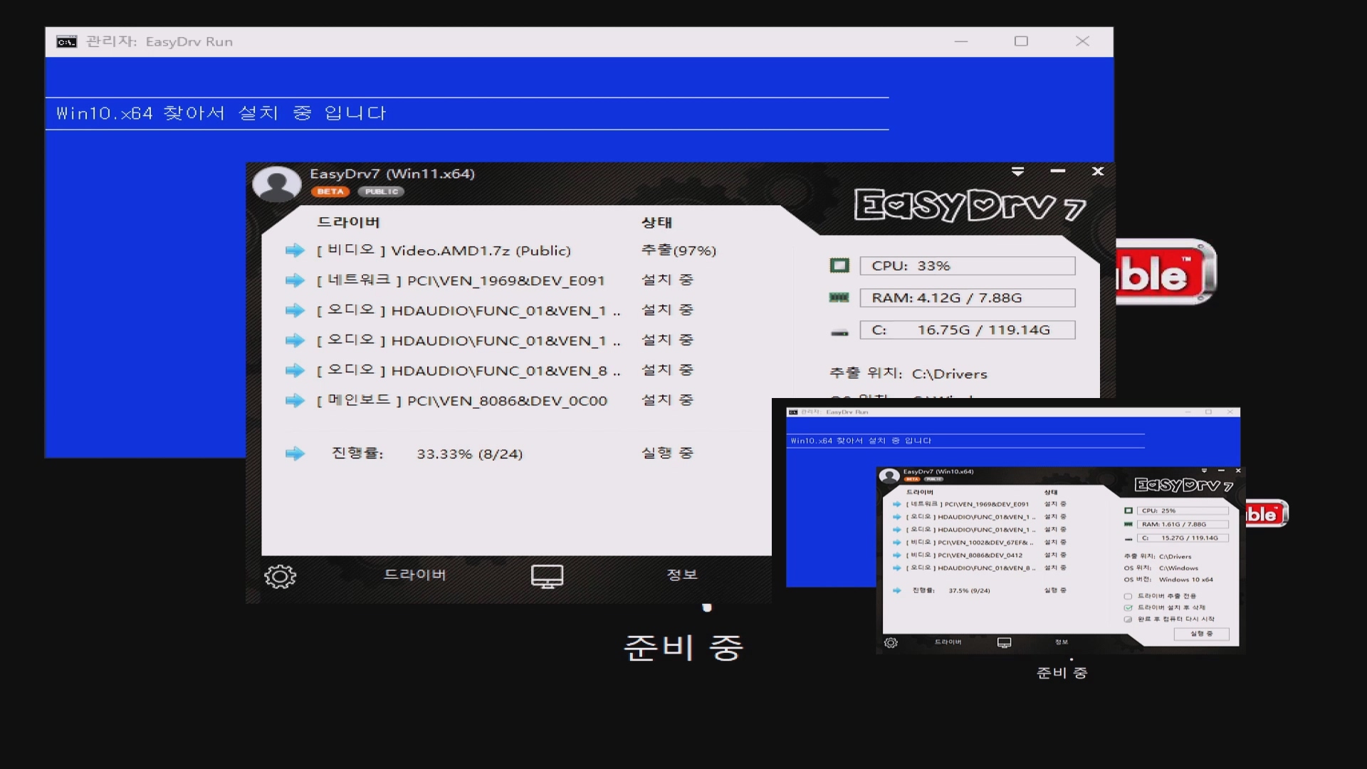Click 실행 중 button in small Win10.x64 window

pos(1201,633)
